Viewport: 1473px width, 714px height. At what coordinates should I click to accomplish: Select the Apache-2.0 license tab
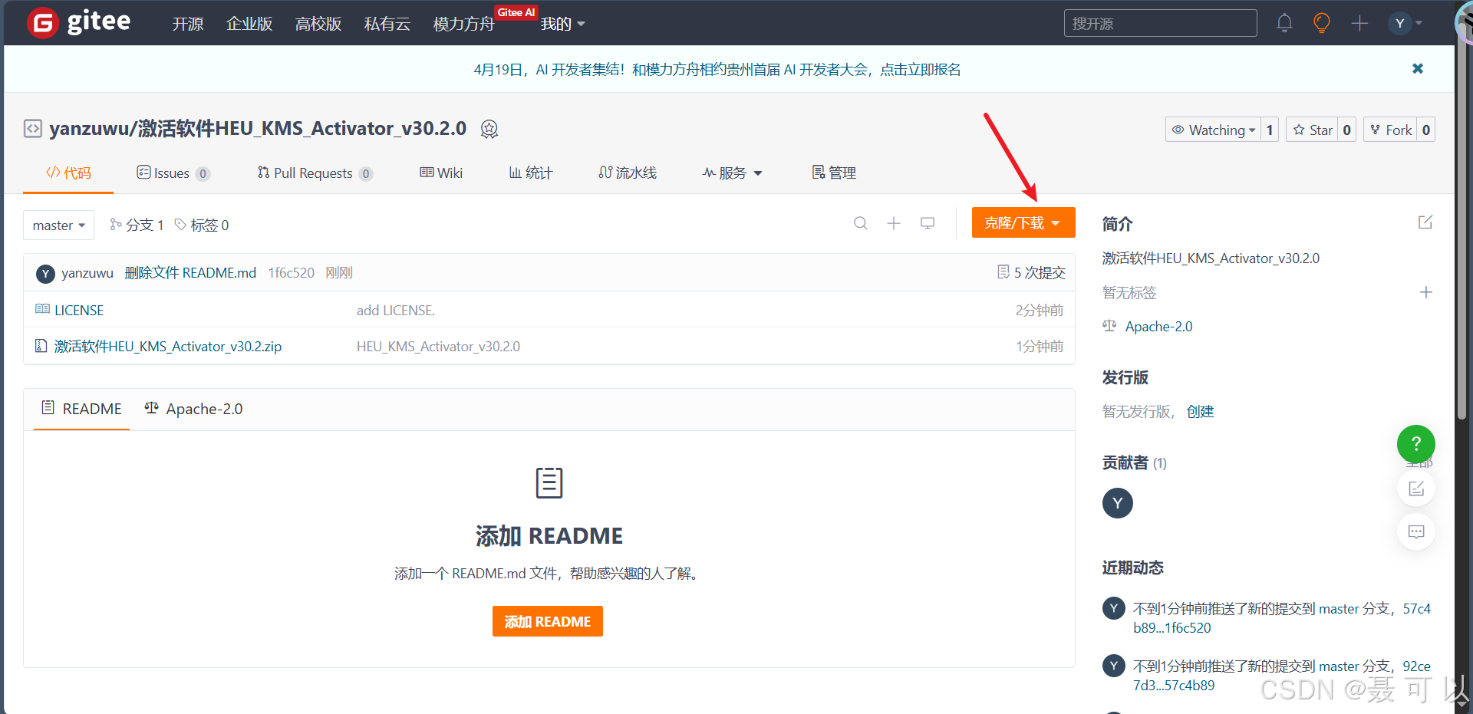(x=193, y=409)
